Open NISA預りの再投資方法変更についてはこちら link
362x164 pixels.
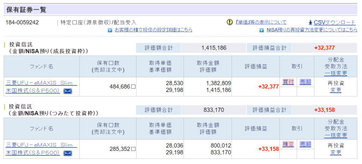pos(311,30)
